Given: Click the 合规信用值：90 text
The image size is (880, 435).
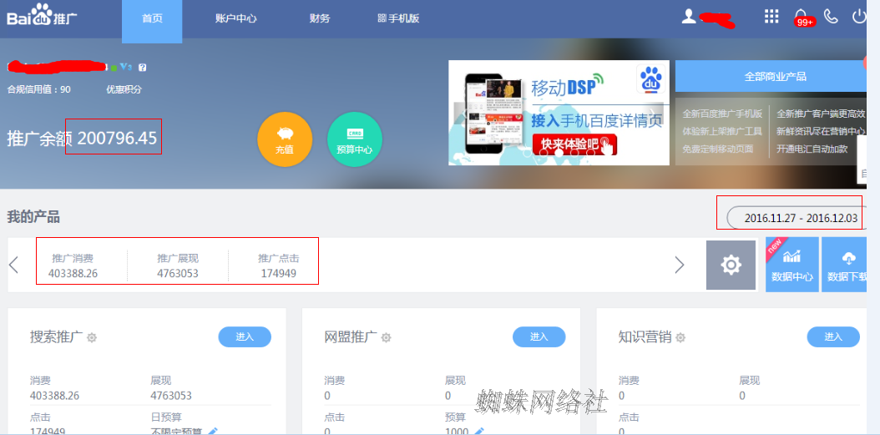Looking at the screenshot, I should click(38, 89).
